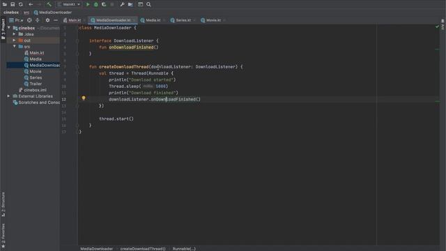Screen dimensions: 446x251
Task: Select Movie class in the project tree
Action: (36, 71)
